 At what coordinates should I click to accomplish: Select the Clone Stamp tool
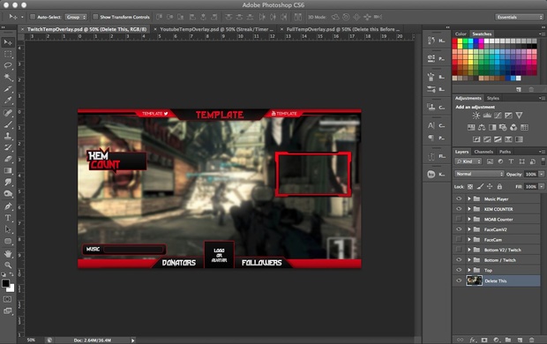tap(8, 136)
